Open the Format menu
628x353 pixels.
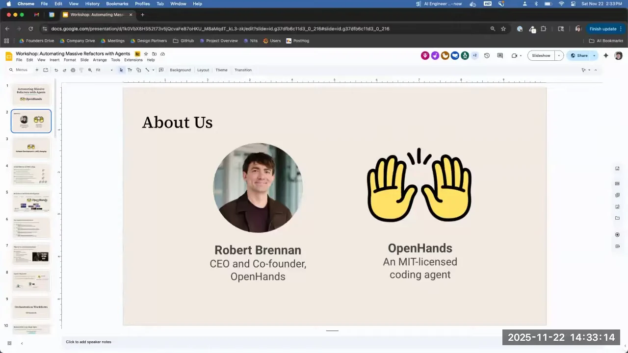[70, 60]
